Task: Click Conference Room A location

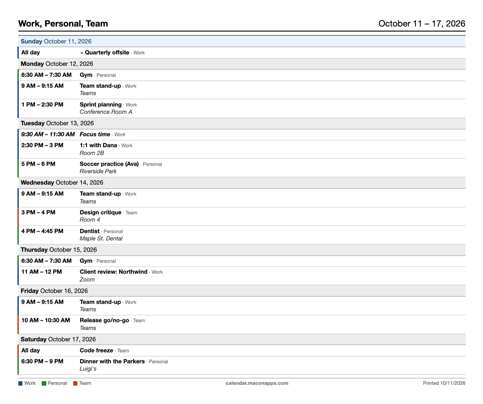Action: point(106,112)
